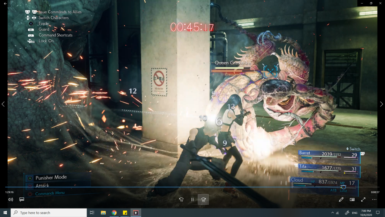Expand hidden system tray icons
This screenshot has width=385, height=217.
click(333, 213)
